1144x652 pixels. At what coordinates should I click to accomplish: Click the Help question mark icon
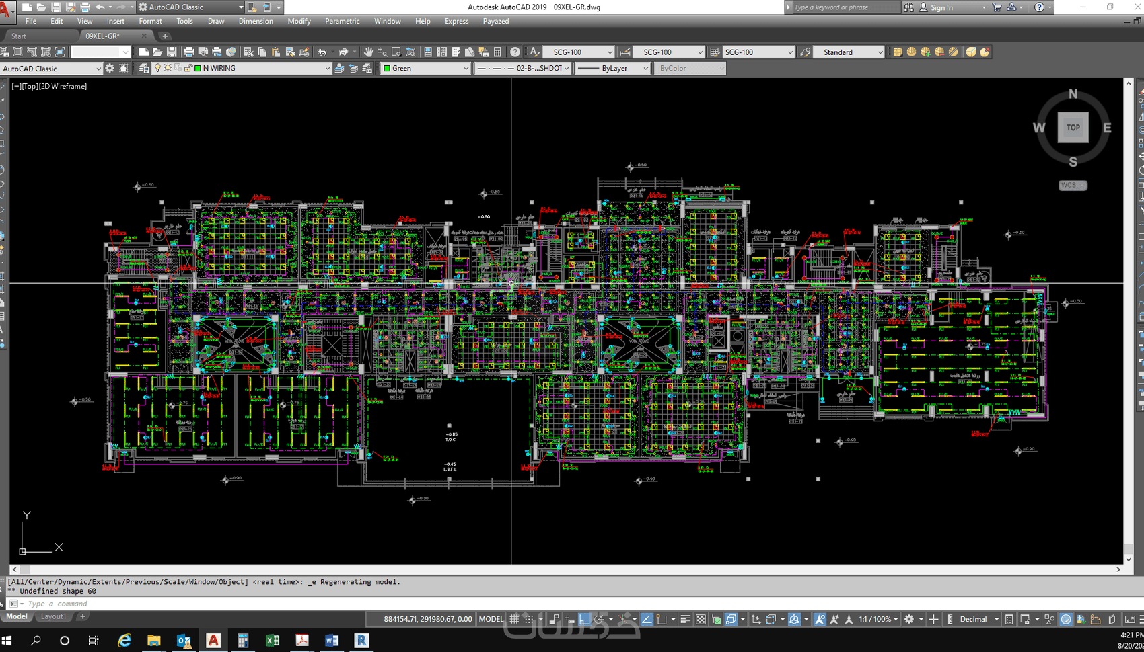point(515,52)
